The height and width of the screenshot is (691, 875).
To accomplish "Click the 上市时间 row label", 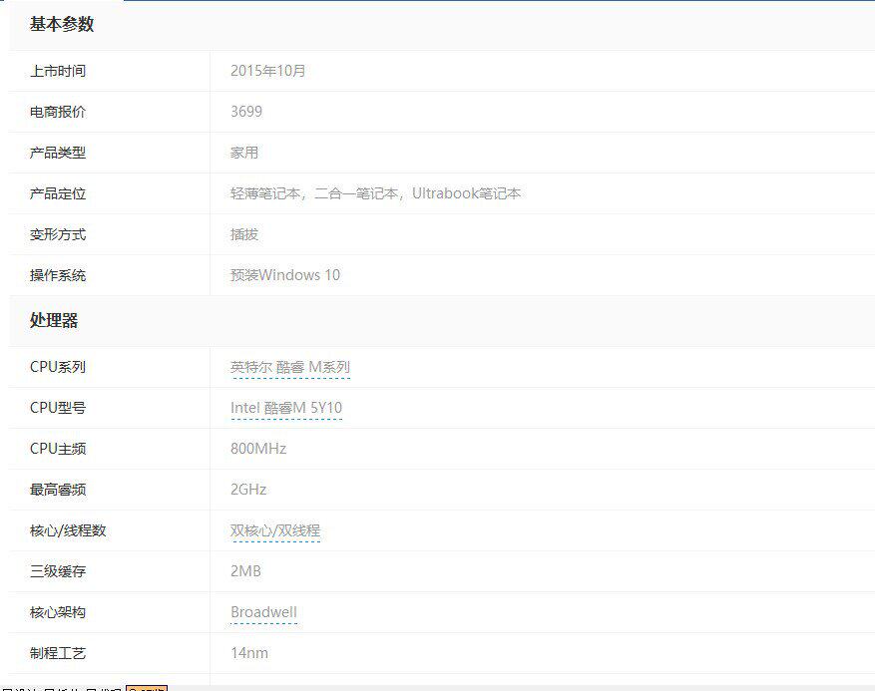I will pos(58,71).
